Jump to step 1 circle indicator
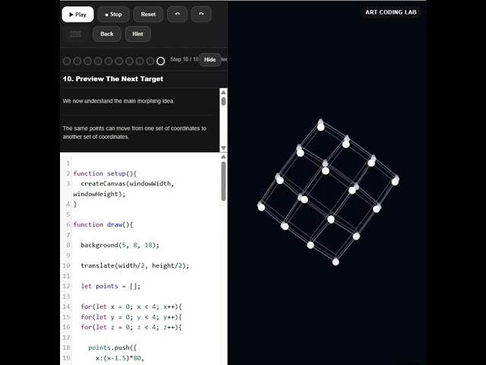This screenshot has width=486, height=365. [x=67, y=61]
